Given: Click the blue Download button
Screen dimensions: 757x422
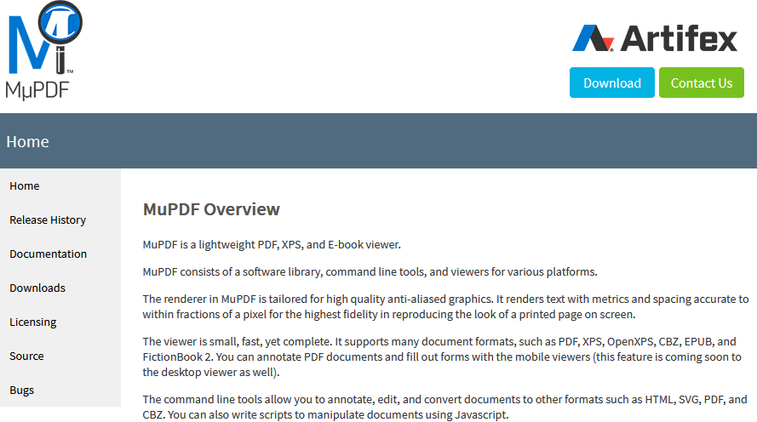Looking at the screenshot, I should point(611,83).
